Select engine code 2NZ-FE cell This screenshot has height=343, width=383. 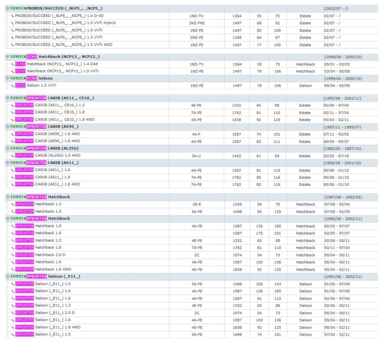pos(197,38)
